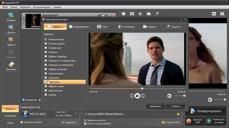Click the editor preview timeline slider handle
229x128 pixels.
click(142, 89)
